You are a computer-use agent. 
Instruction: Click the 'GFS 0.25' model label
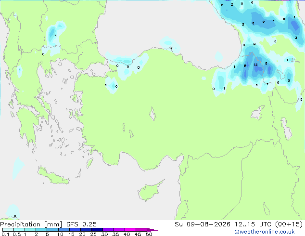coord(81,224)
